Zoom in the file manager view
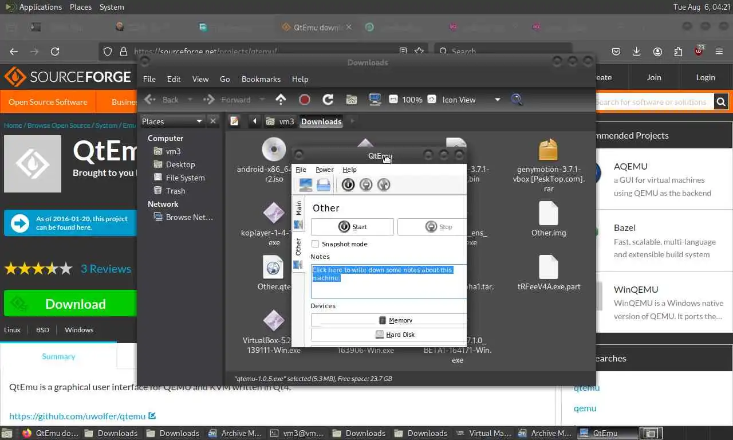This screenshot has width=733, height=440. pyautogui.click(x=432, y=99)
